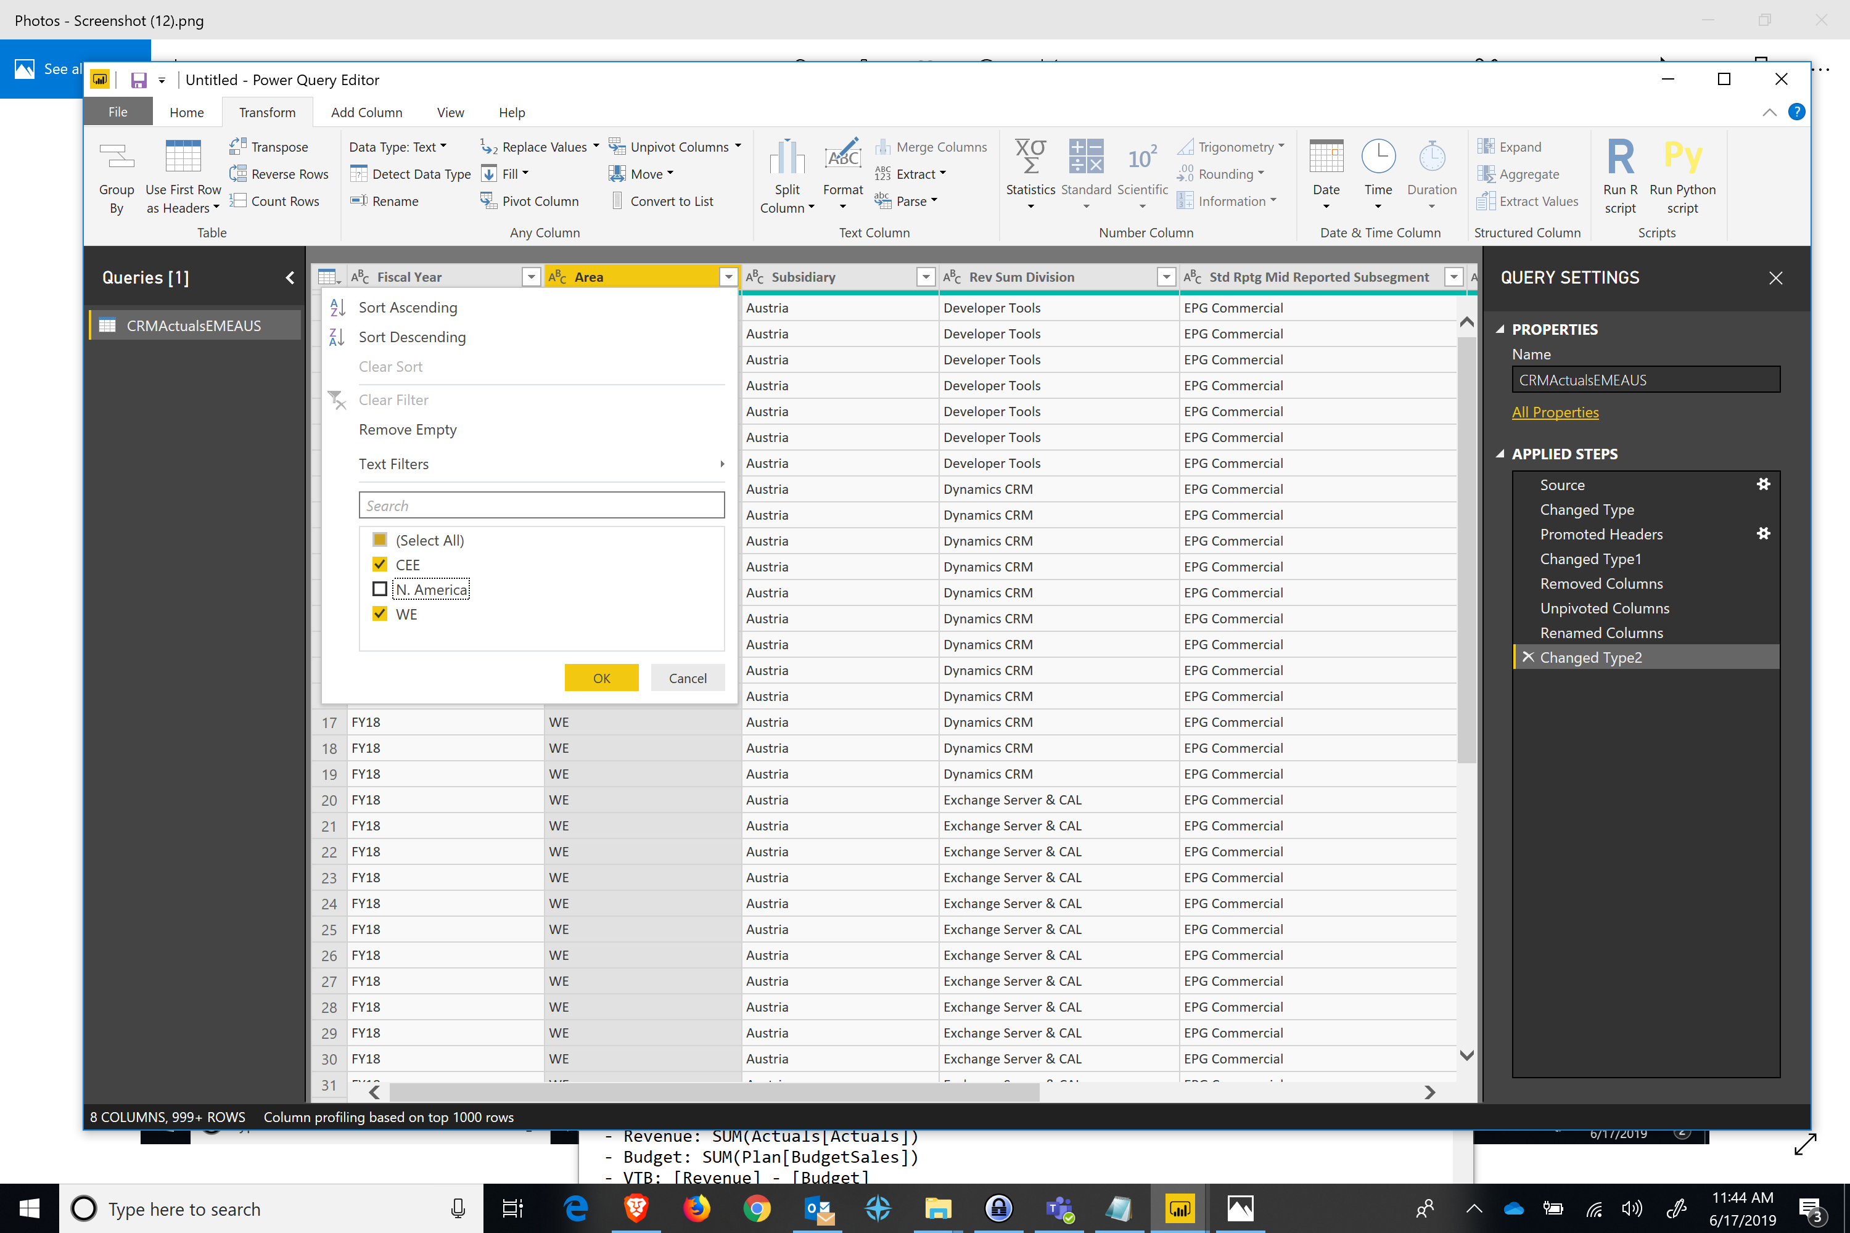Click the OK button to apply filter
Screen dimensions: 1850x1233
(x=601, y=677)
